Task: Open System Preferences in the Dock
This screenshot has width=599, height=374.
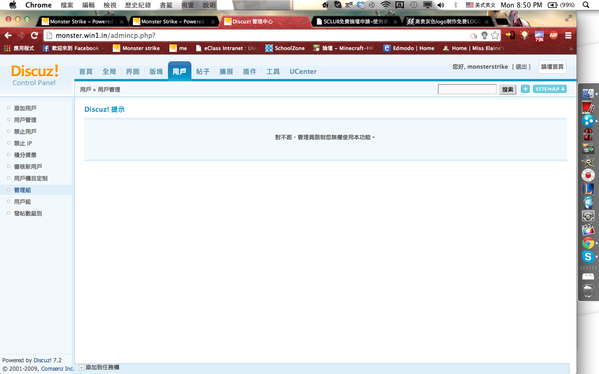Action: coord(588,216)
